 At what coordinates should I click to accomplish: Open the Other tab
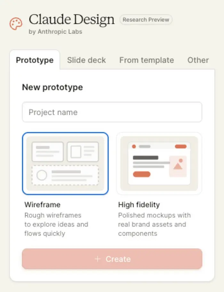pos(198,60)
